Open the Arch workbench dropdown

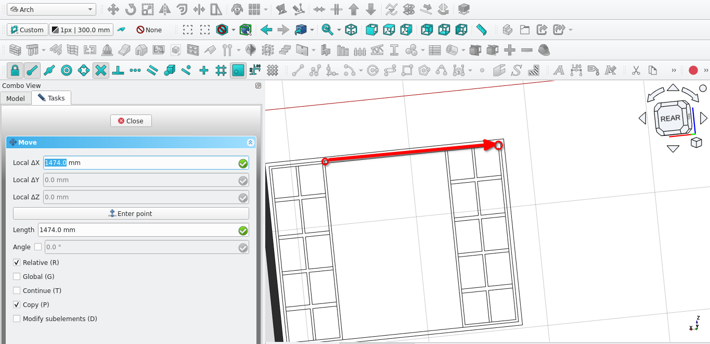point(51,9)
